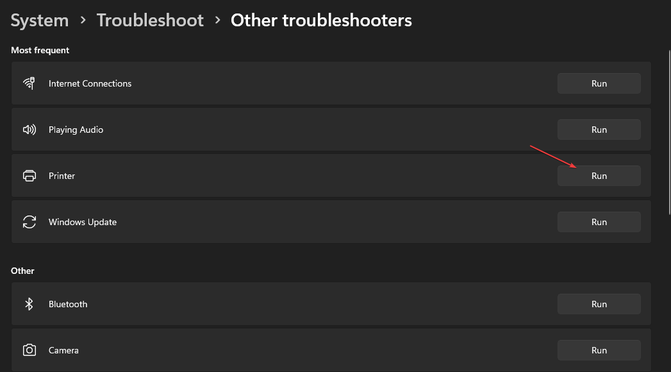Run the Camera troubleshooter
671x372 pixels.
click(599, 350)
